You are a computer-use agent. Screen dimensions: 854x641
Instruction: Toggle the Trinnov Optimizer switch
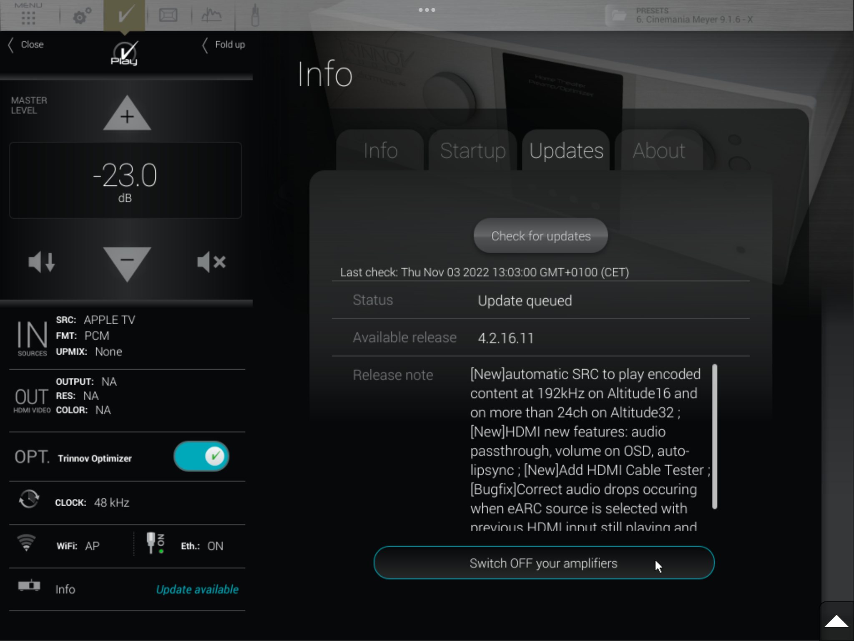201,456
